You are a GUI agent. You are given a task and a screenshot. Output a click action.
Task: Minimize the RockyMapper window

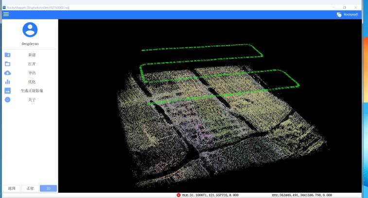point(334,7)
